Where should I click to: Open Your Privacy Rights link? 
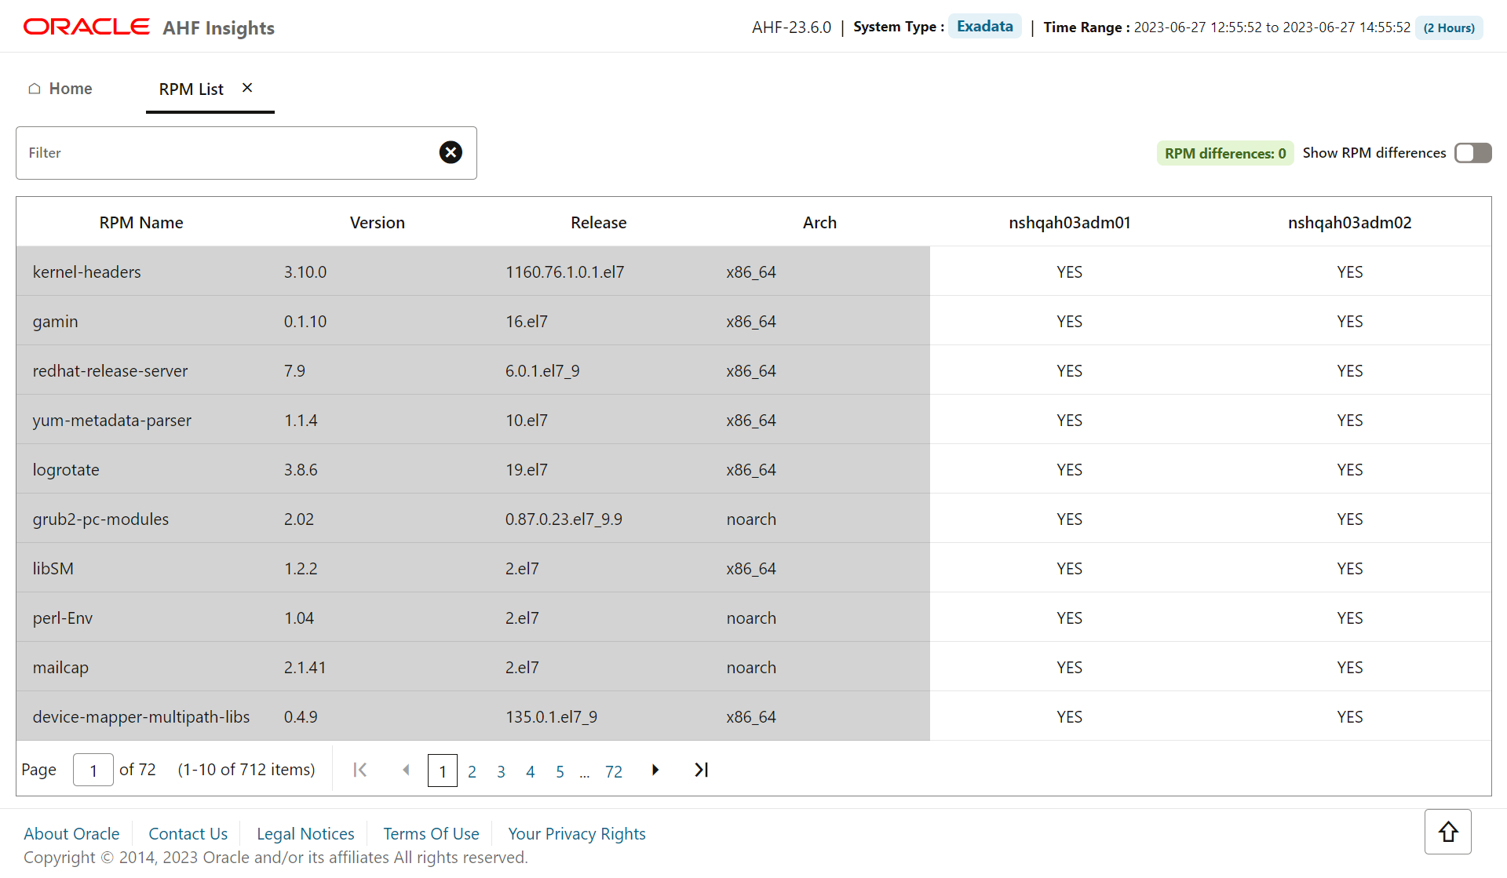[x=577, y=833]
